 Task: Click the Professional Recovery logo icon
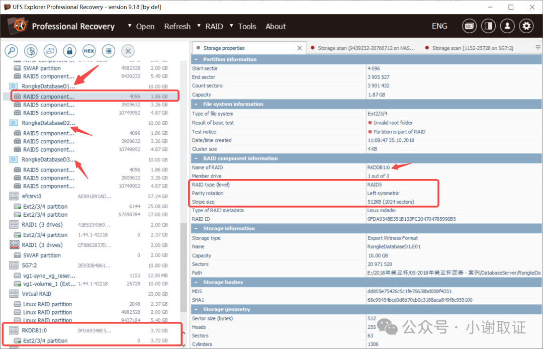[19, 26]
